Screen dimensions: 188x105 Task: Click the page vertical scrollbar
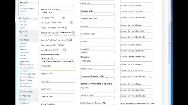coord(169,43)
